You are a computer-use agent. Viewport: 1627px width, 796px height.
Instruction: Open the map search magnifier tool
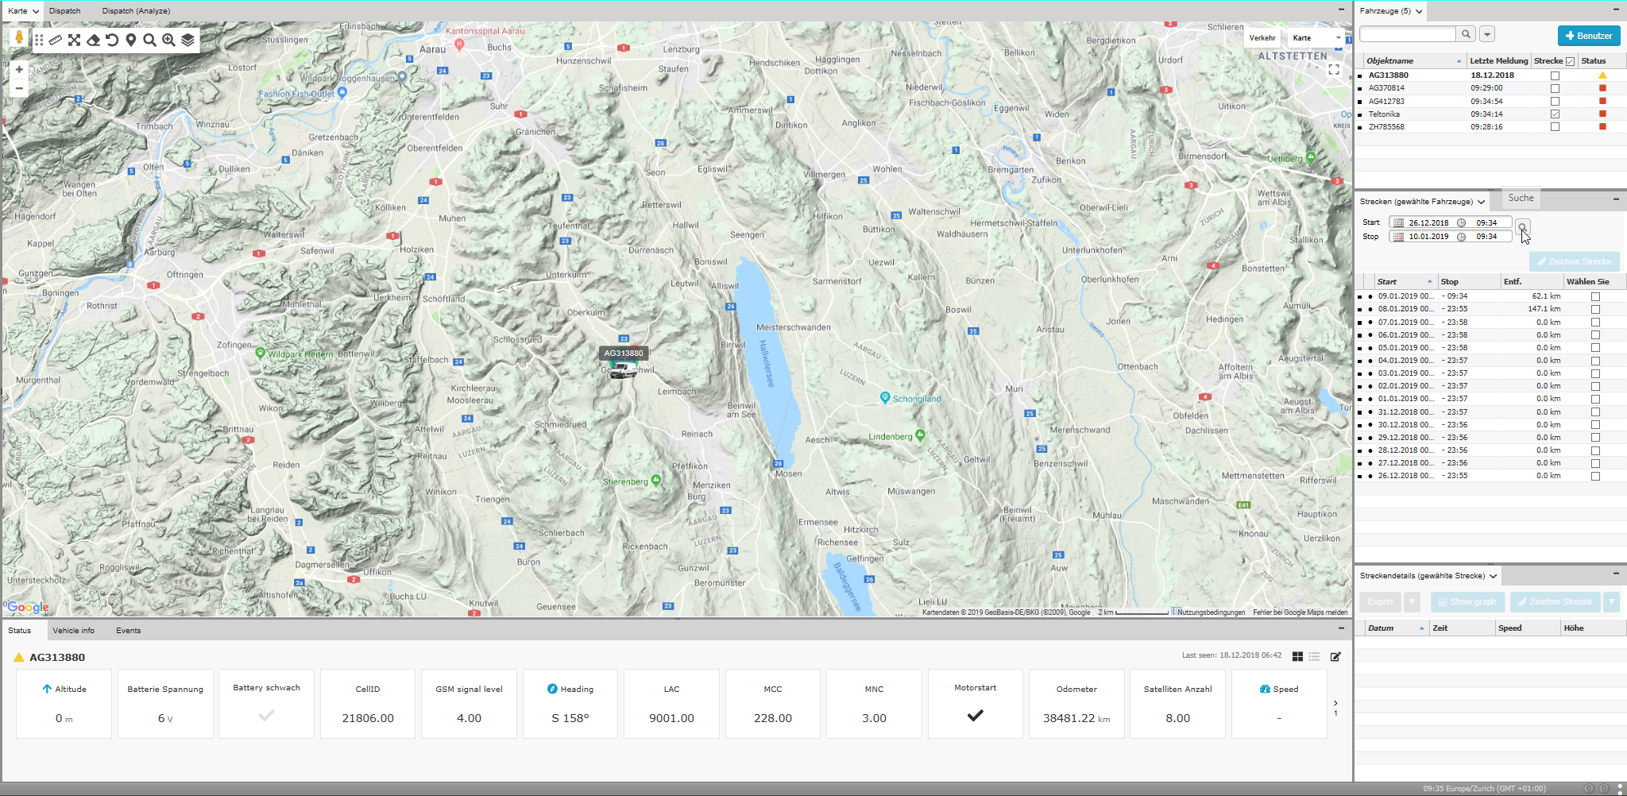(149, 40)
